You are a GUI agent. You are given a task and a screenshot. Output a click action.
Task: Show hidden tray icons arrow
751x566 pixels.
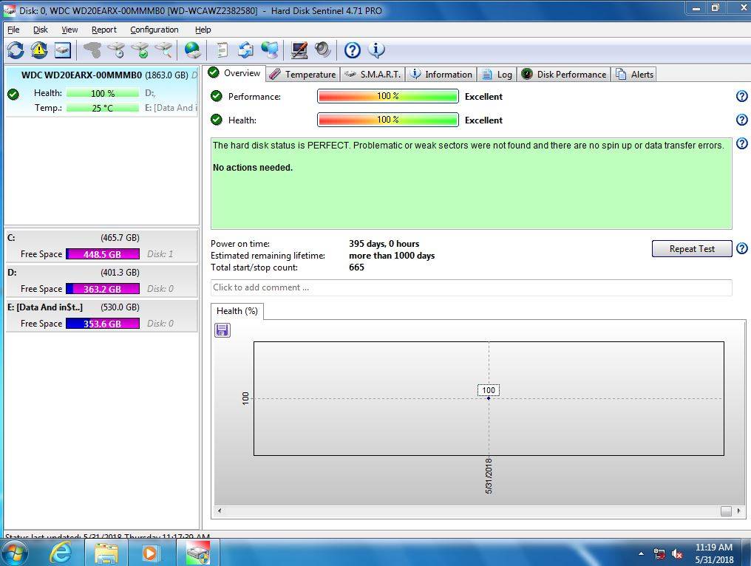click(x=641, y=554)
